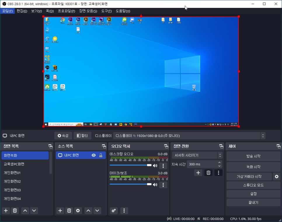Click Photoshop icon in preview desktop

click(78, 20)
